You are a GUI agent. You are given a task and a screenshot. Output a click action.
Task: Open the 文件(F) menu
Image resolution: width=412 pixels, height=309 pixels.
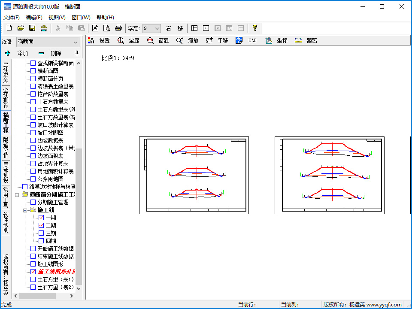click(11, 18)
